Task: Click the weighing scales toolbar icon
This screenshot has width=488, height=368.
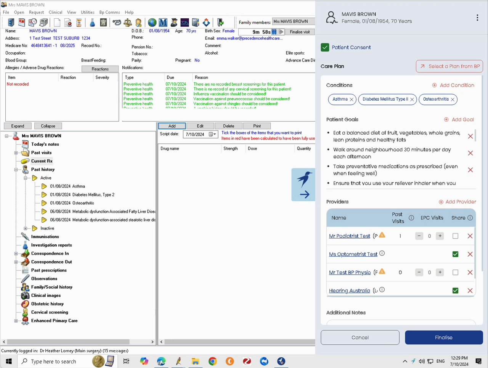Action: point(128,22)
